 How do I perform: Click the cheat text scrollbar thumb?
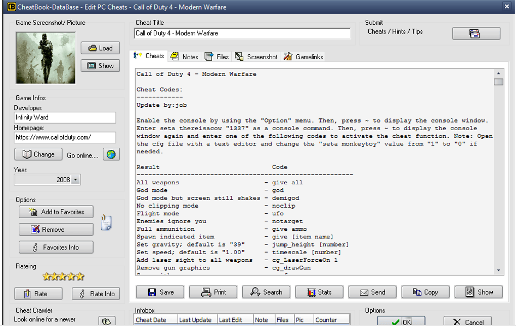[499, 81]
